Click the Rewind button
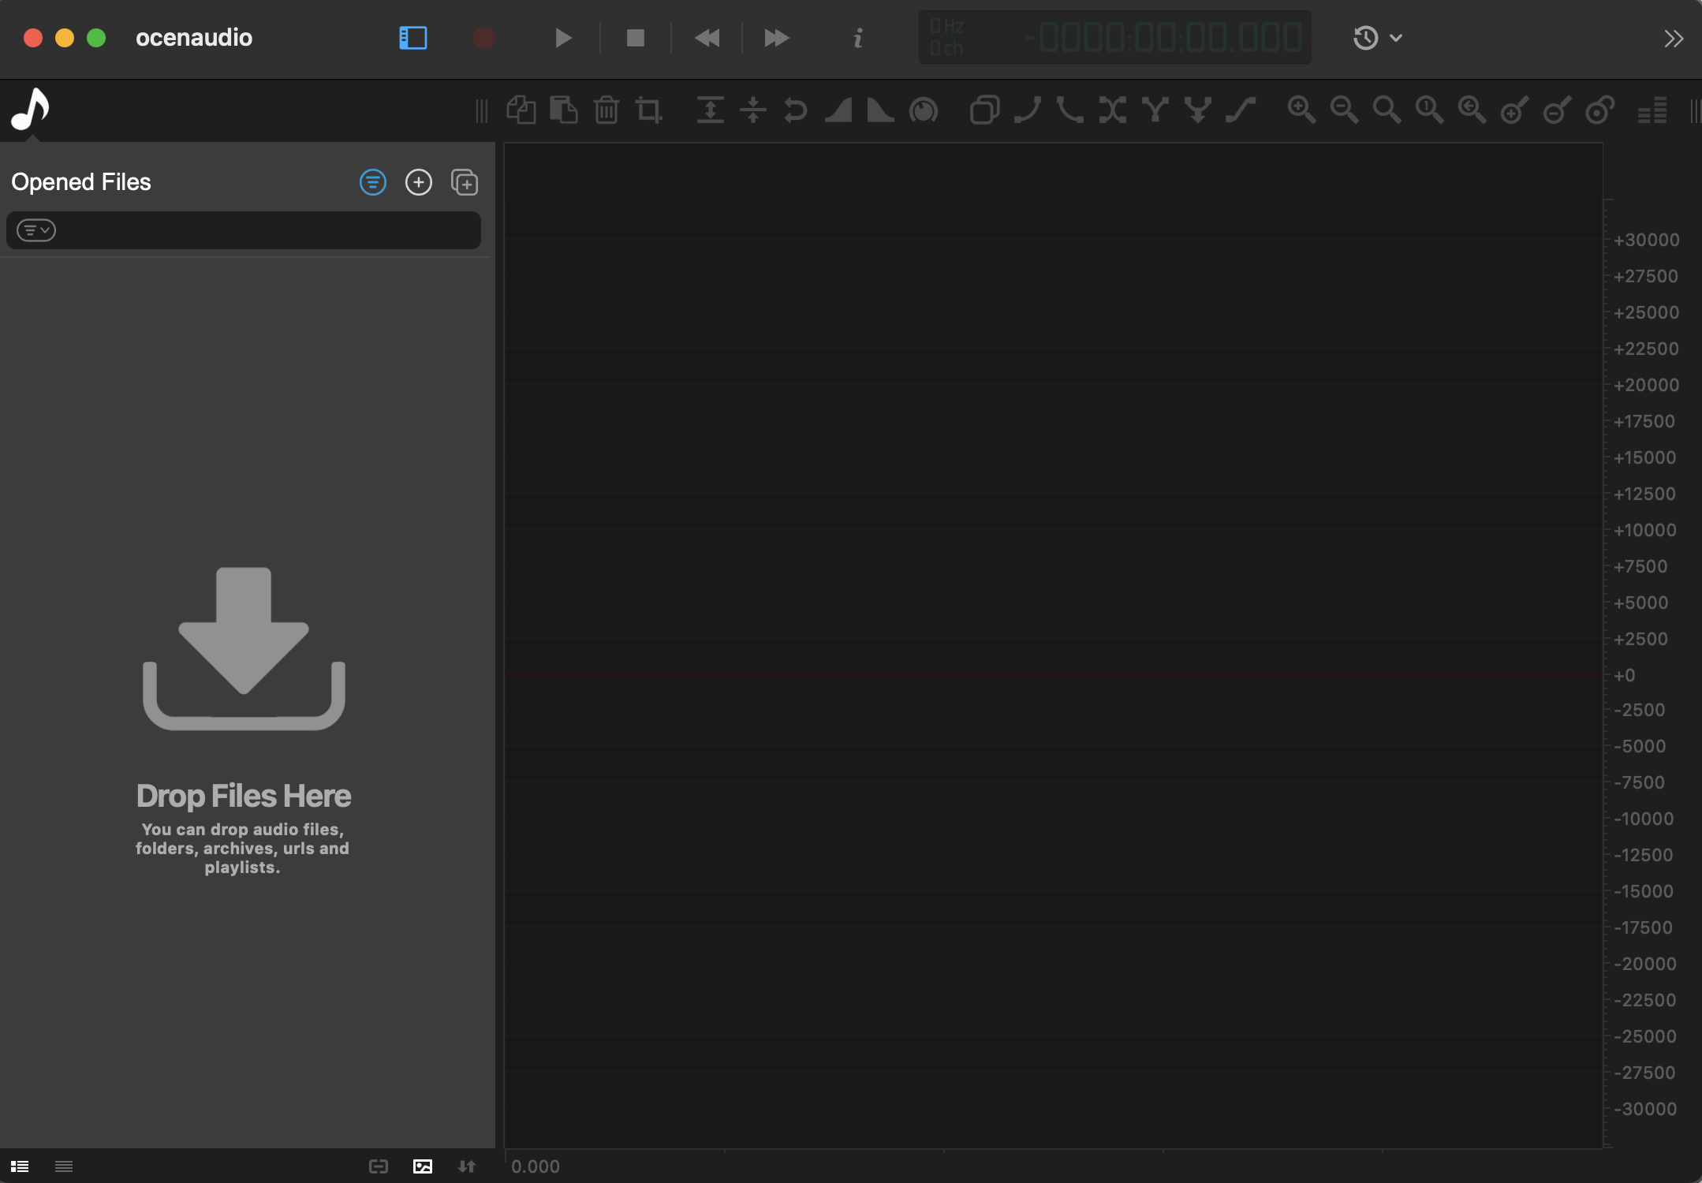The image size is (1702, 1183). [x=707, y=38]
